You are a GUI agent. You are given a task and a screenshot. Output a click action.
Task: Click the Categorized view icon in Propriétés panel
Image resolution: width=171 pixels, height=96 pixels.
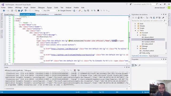pyautogui.click(x=133, y=65)
